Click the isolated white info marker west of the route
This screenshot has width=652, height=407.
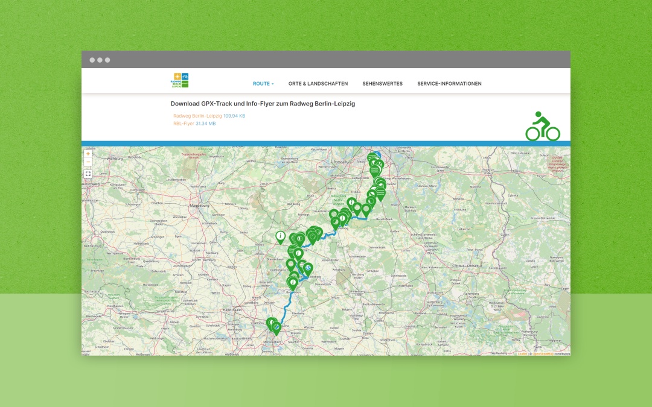coord(281,238)
